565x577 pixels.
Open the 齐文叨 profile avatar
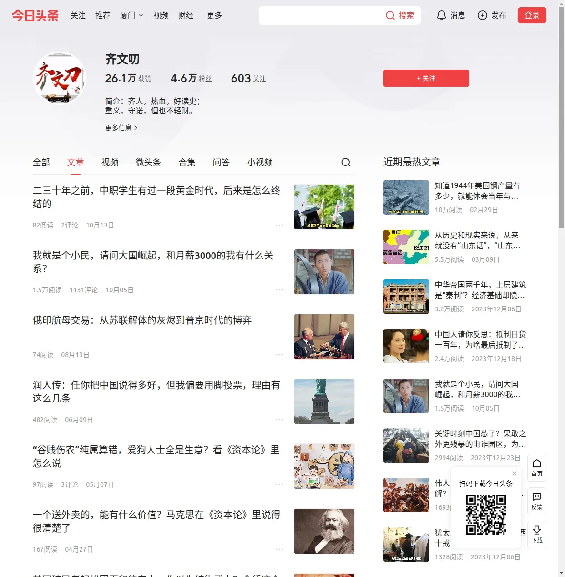[60, 78]
